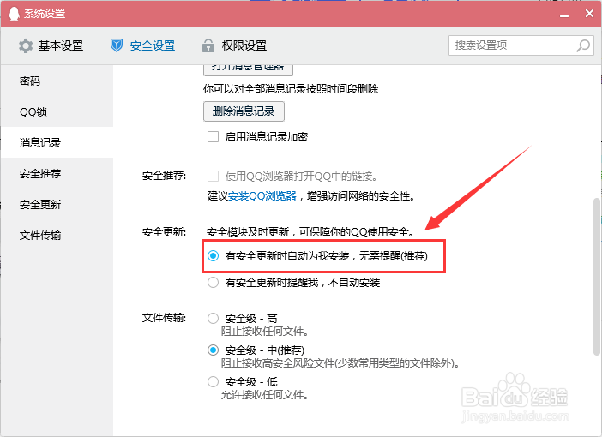Click the padlock icon beside 权限设置
Viewport: 602px width, 437px height.
tap(208, 45)
